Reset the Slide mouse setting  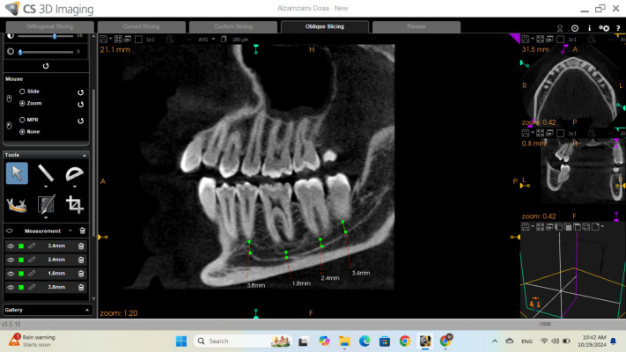81,92
